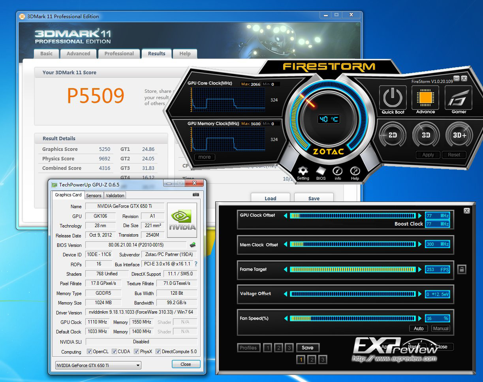Open the Professional tab in 3DMark
The width and height of the screenshot is (483, 382).
119,54
